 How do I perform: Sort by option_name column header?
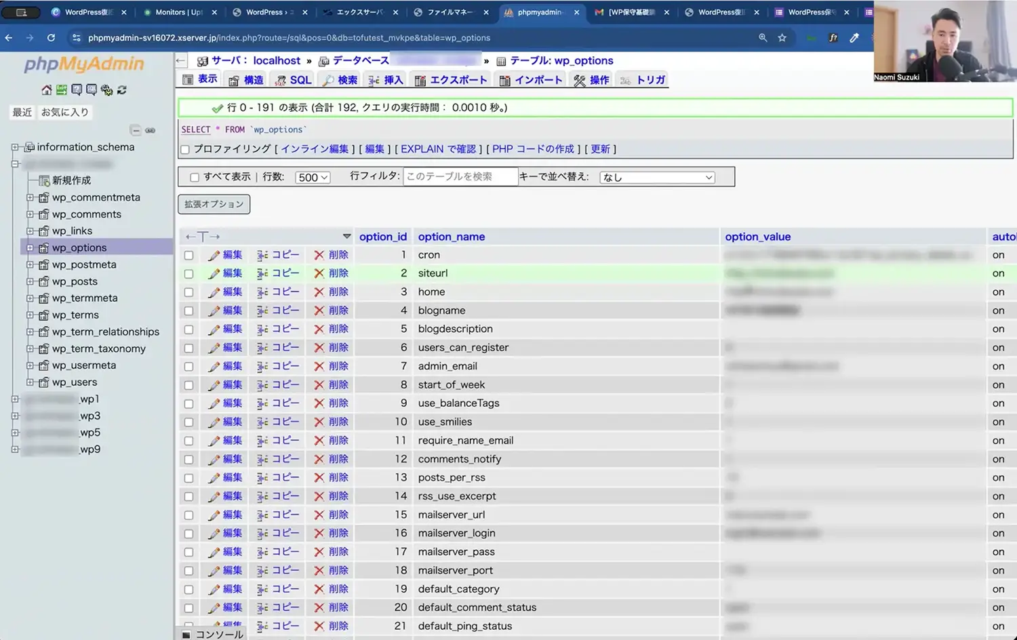pos(452,237)
